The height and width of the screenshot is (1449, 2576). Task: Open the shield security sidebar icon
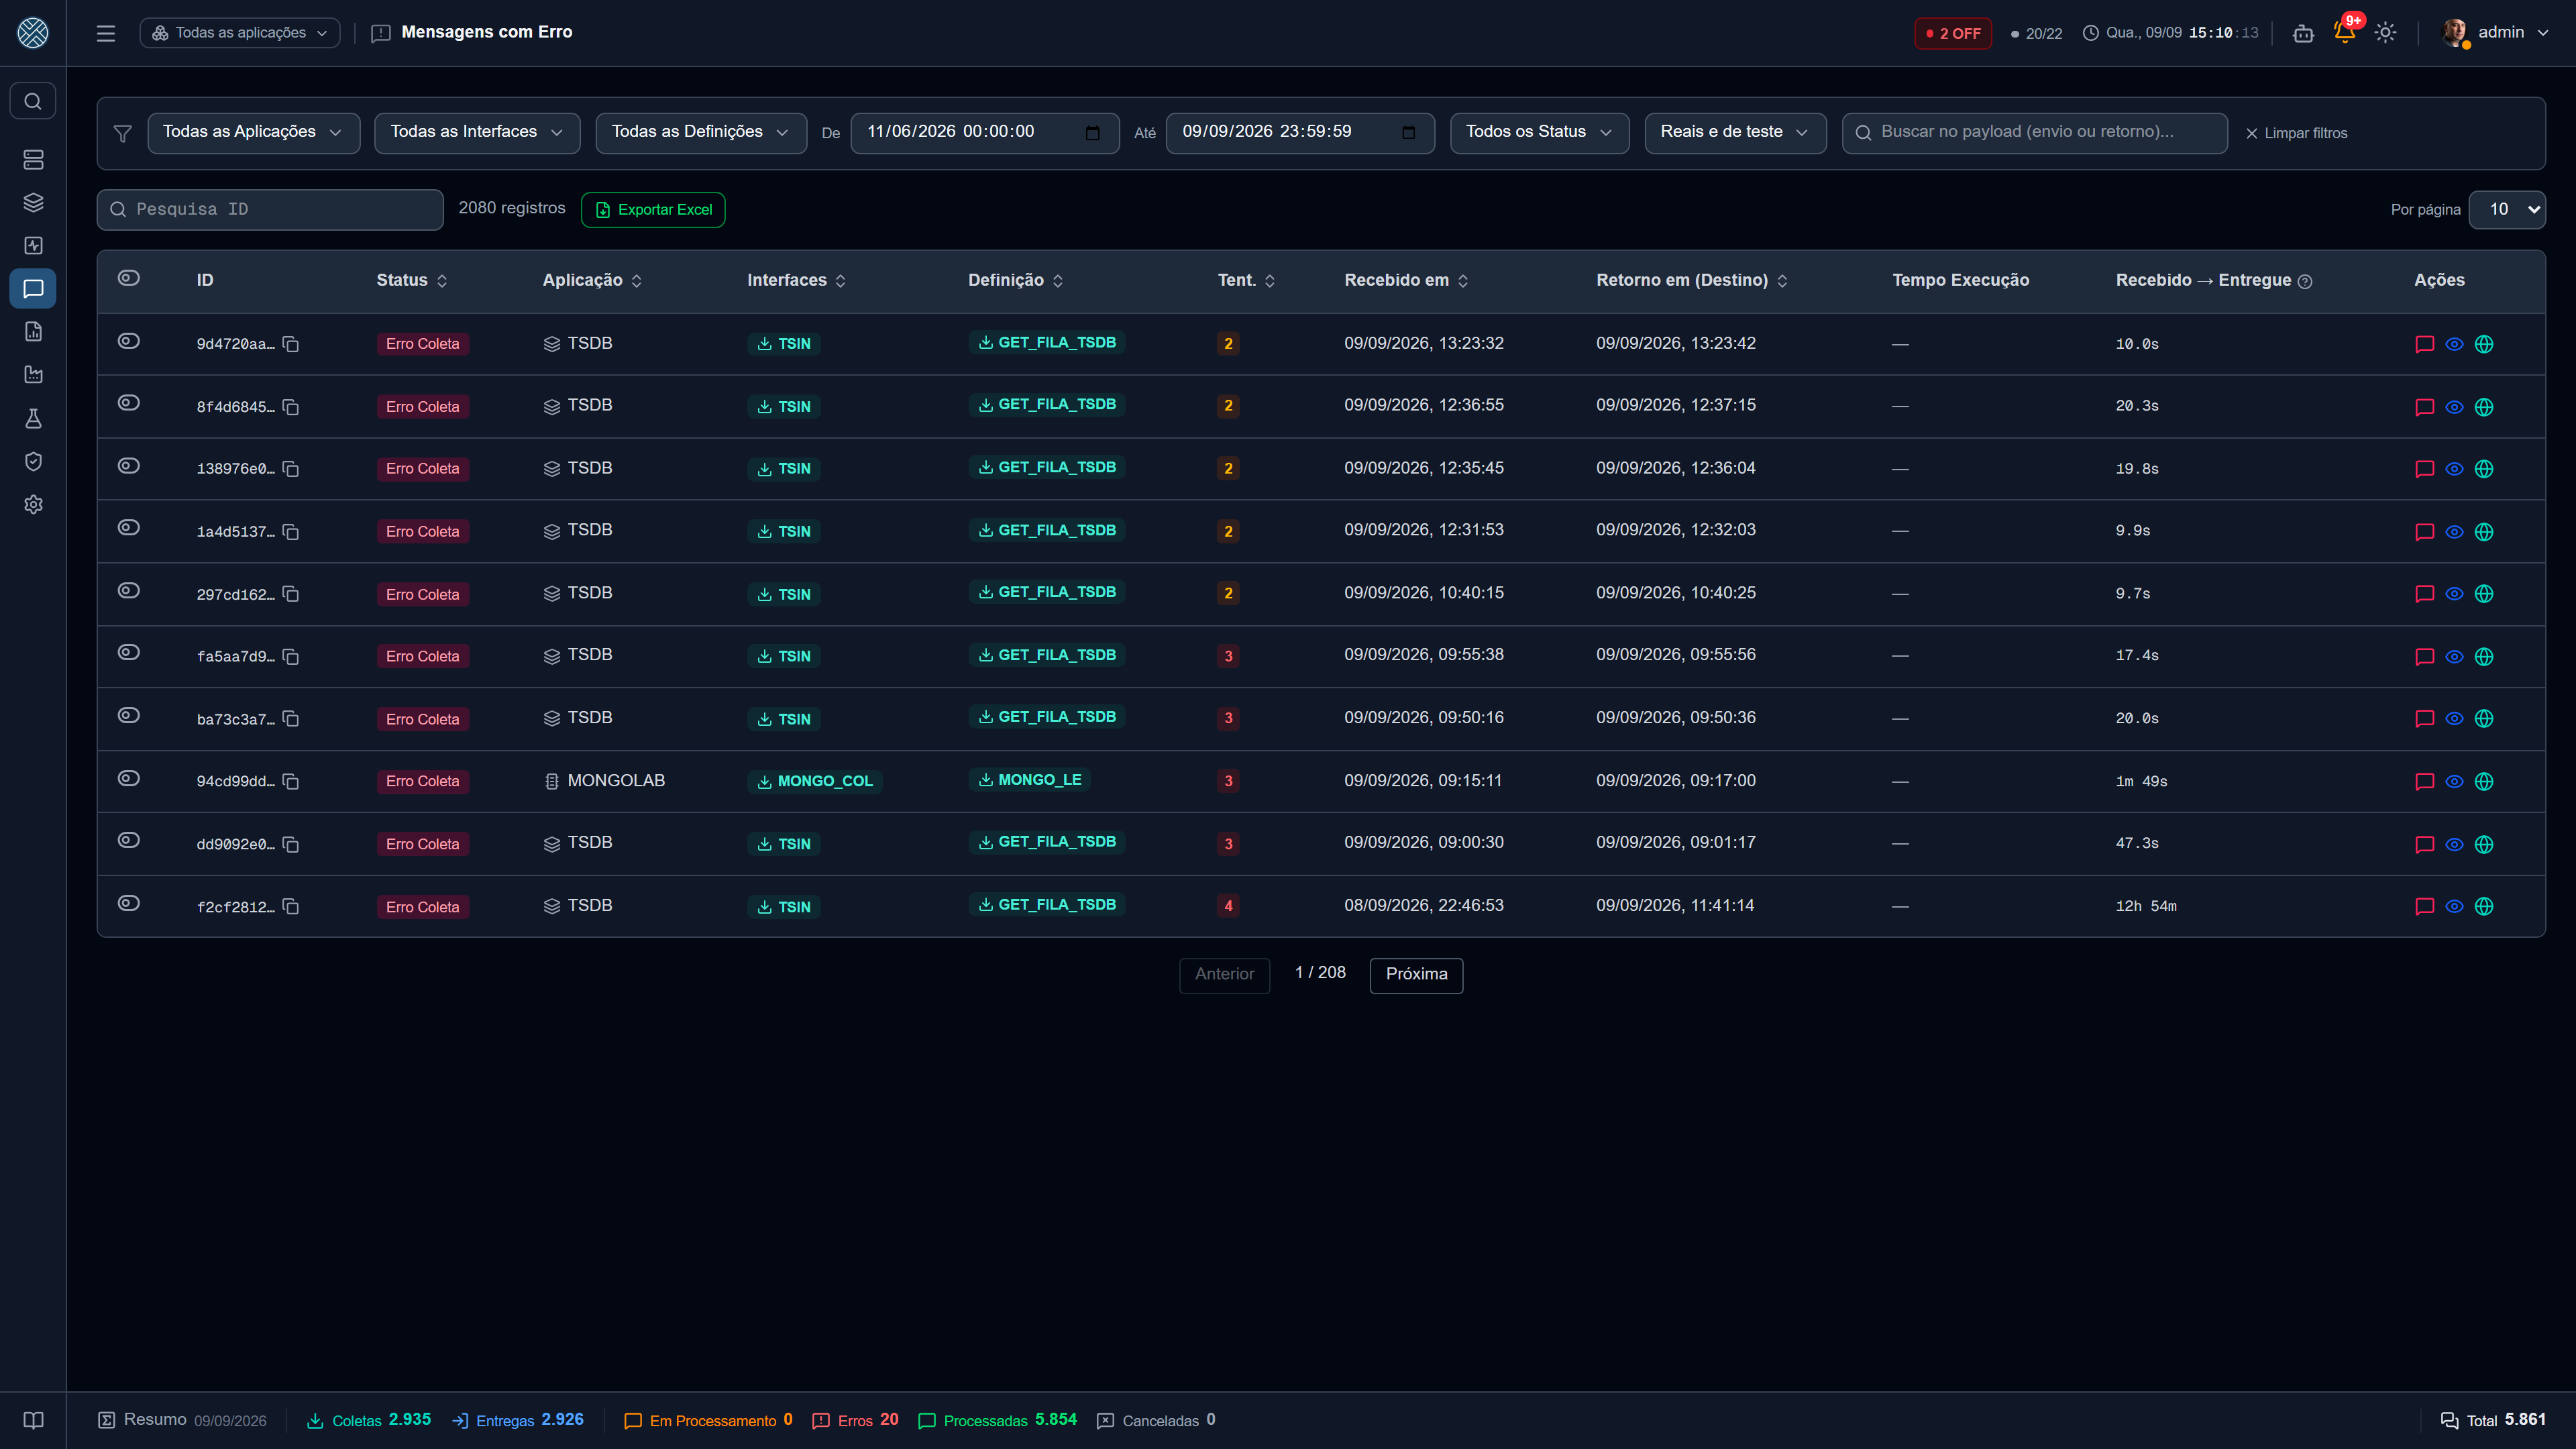(x=33, y=462)
